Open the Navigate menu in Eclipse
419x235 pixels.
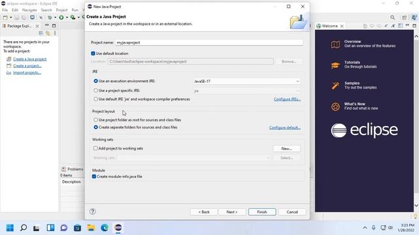(29, 10)
